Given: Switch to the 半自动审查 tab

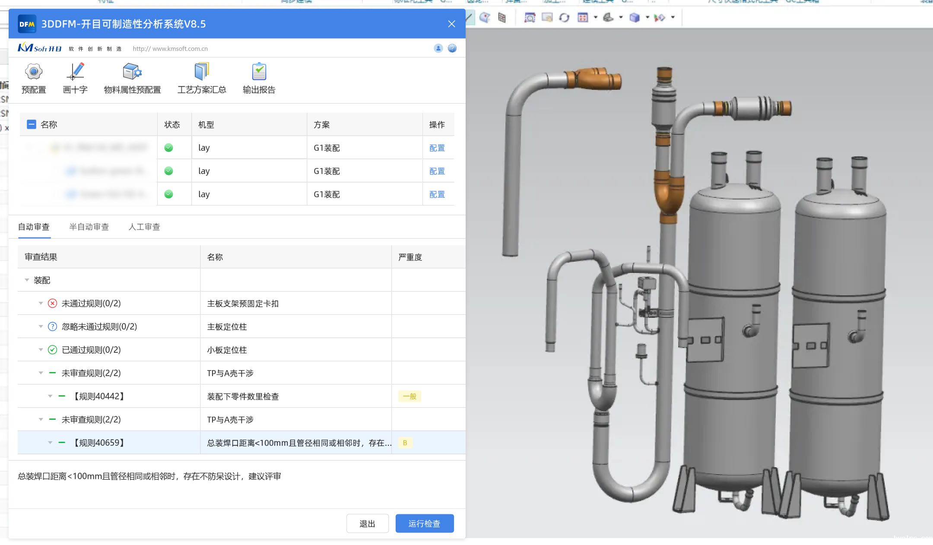Looking at the screenshot, I should (89, 227).
